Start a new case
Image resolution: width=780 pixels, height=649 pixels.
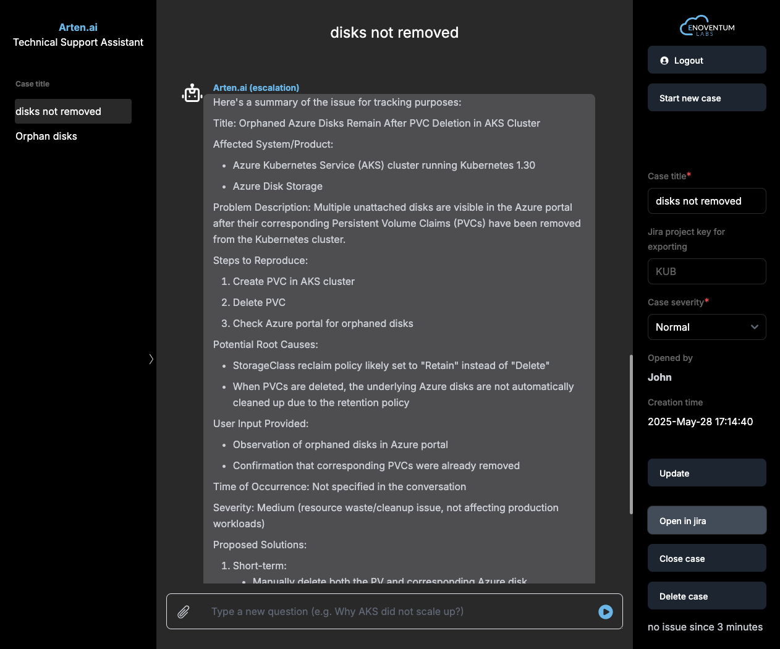click(707, 98)
